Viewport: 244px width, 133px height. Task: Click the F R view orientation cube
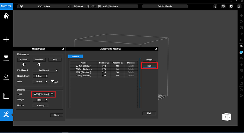pos(227,117)
